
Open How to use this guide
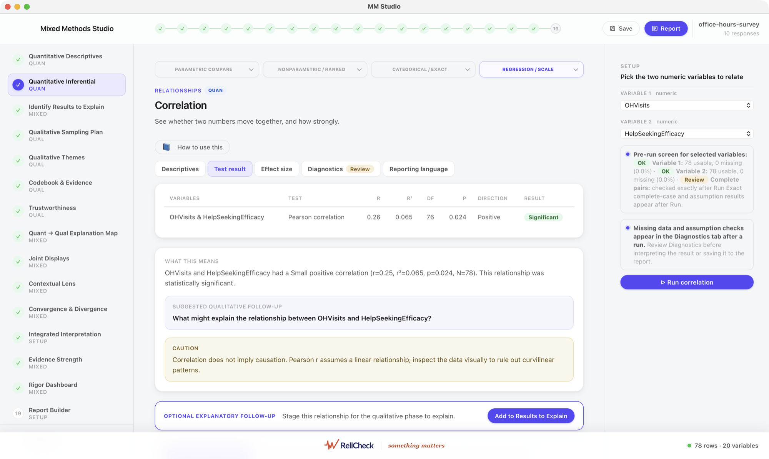pyautogui.click(x=192, y=147)
